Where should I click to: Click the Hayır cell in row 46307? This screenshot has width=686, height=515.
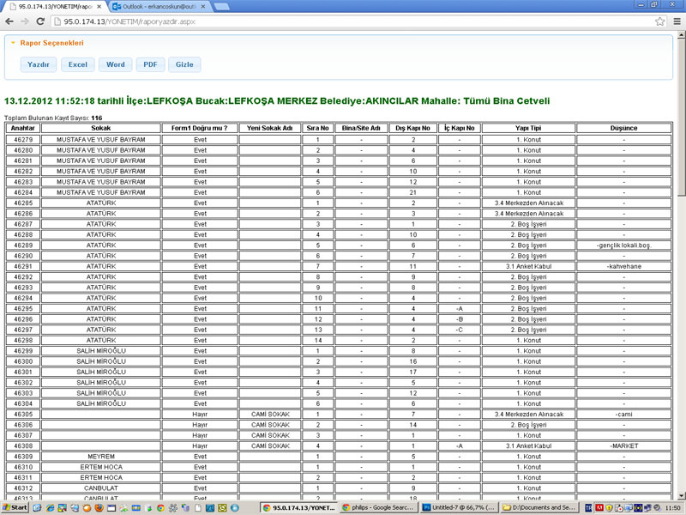(200, 435)
